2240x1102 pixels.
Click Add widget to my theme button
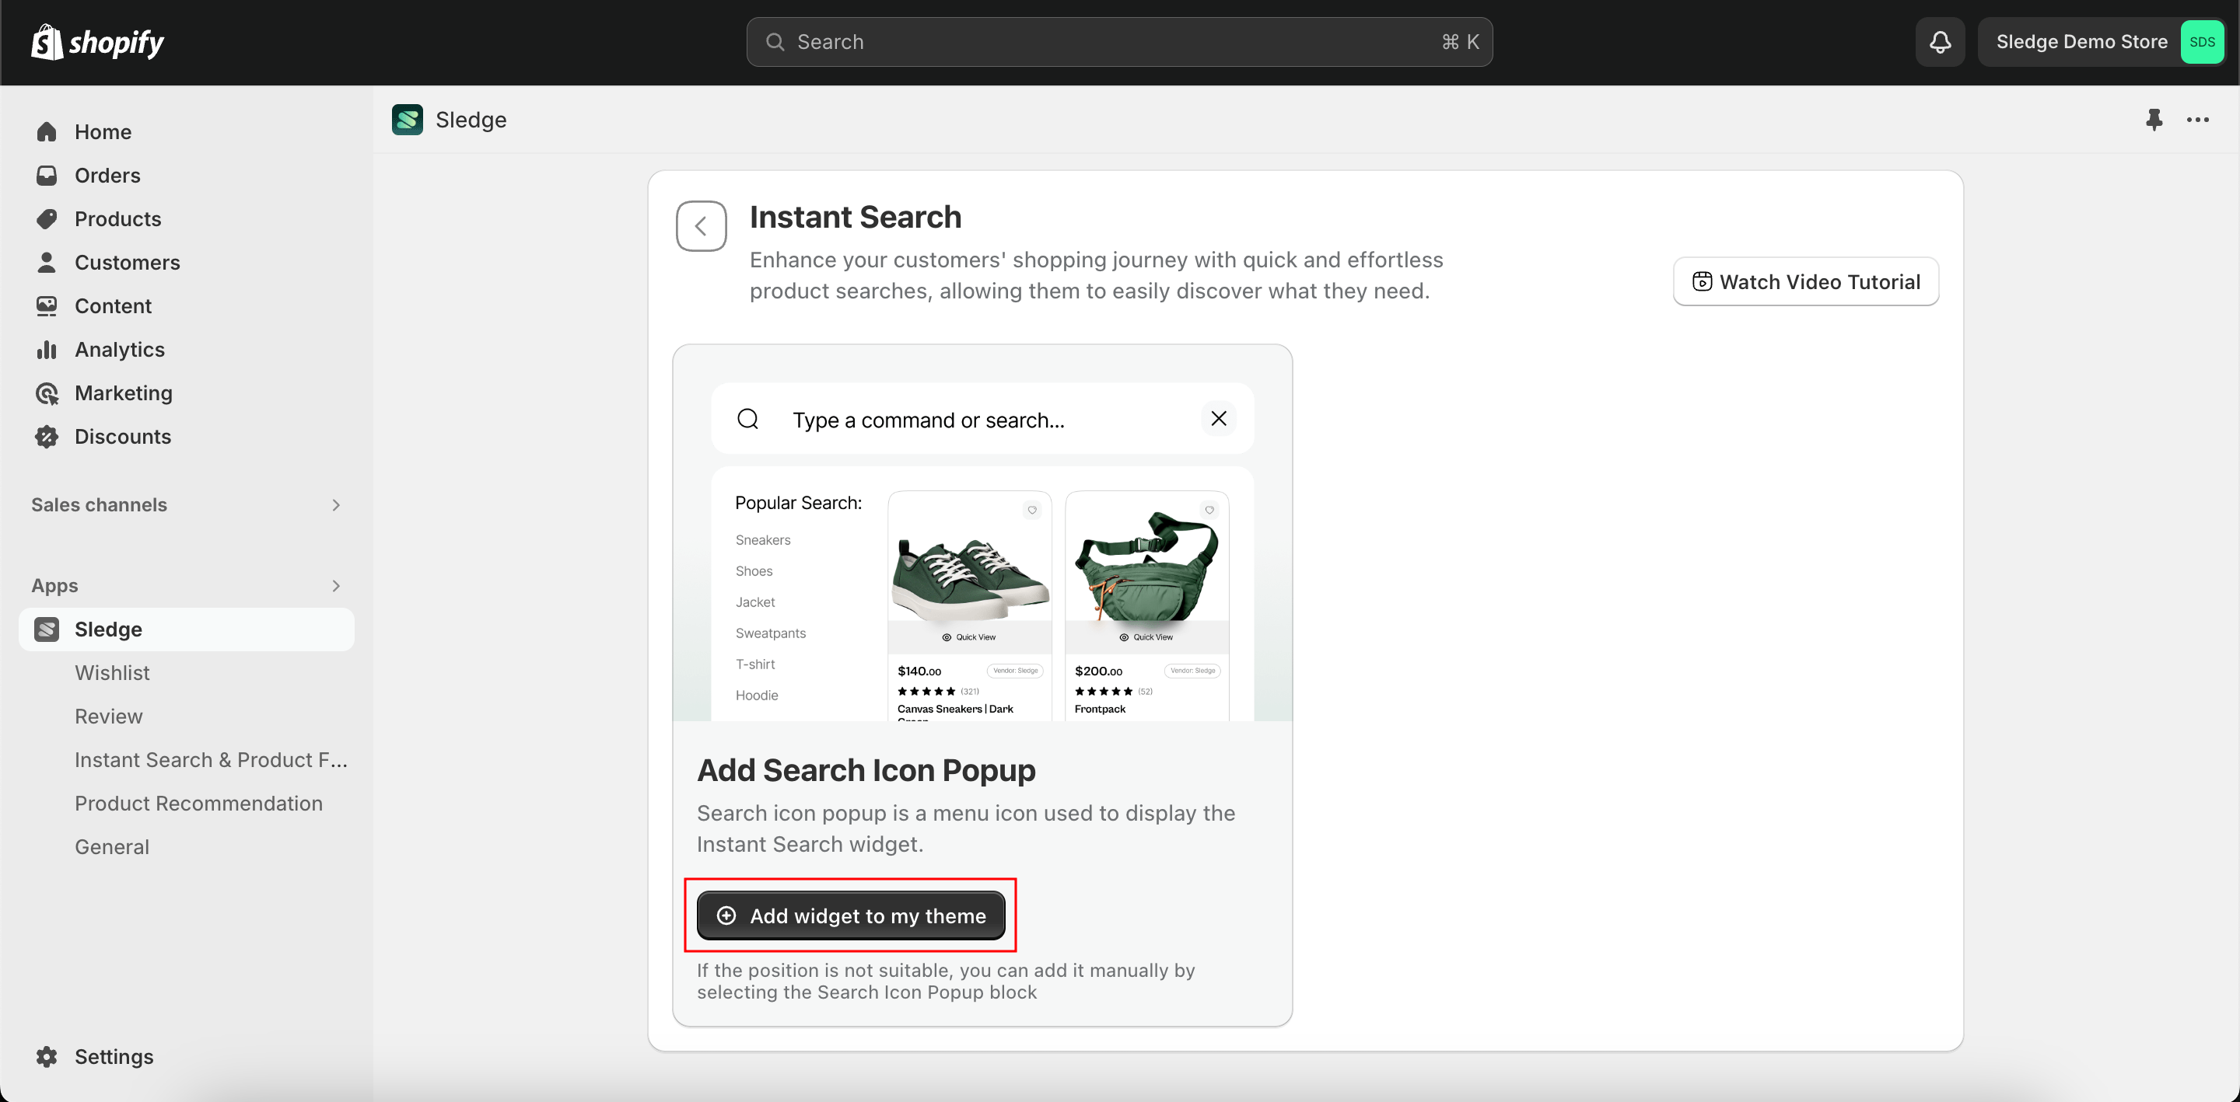click(850, 915)
